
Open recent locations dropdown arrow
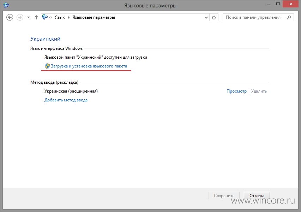[x=29, y=17]
